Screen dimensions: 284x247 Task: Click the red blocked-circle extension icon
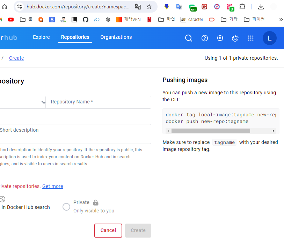click(217, 7)
